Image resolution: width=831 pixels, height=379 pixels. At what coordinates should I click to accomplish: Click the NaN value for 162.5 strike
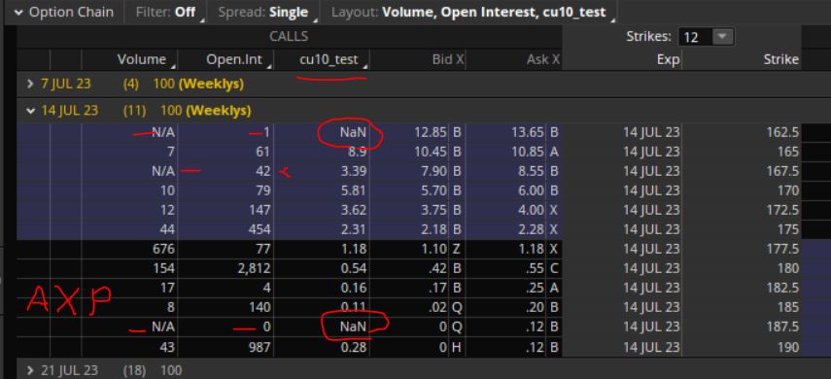(353, 132)
